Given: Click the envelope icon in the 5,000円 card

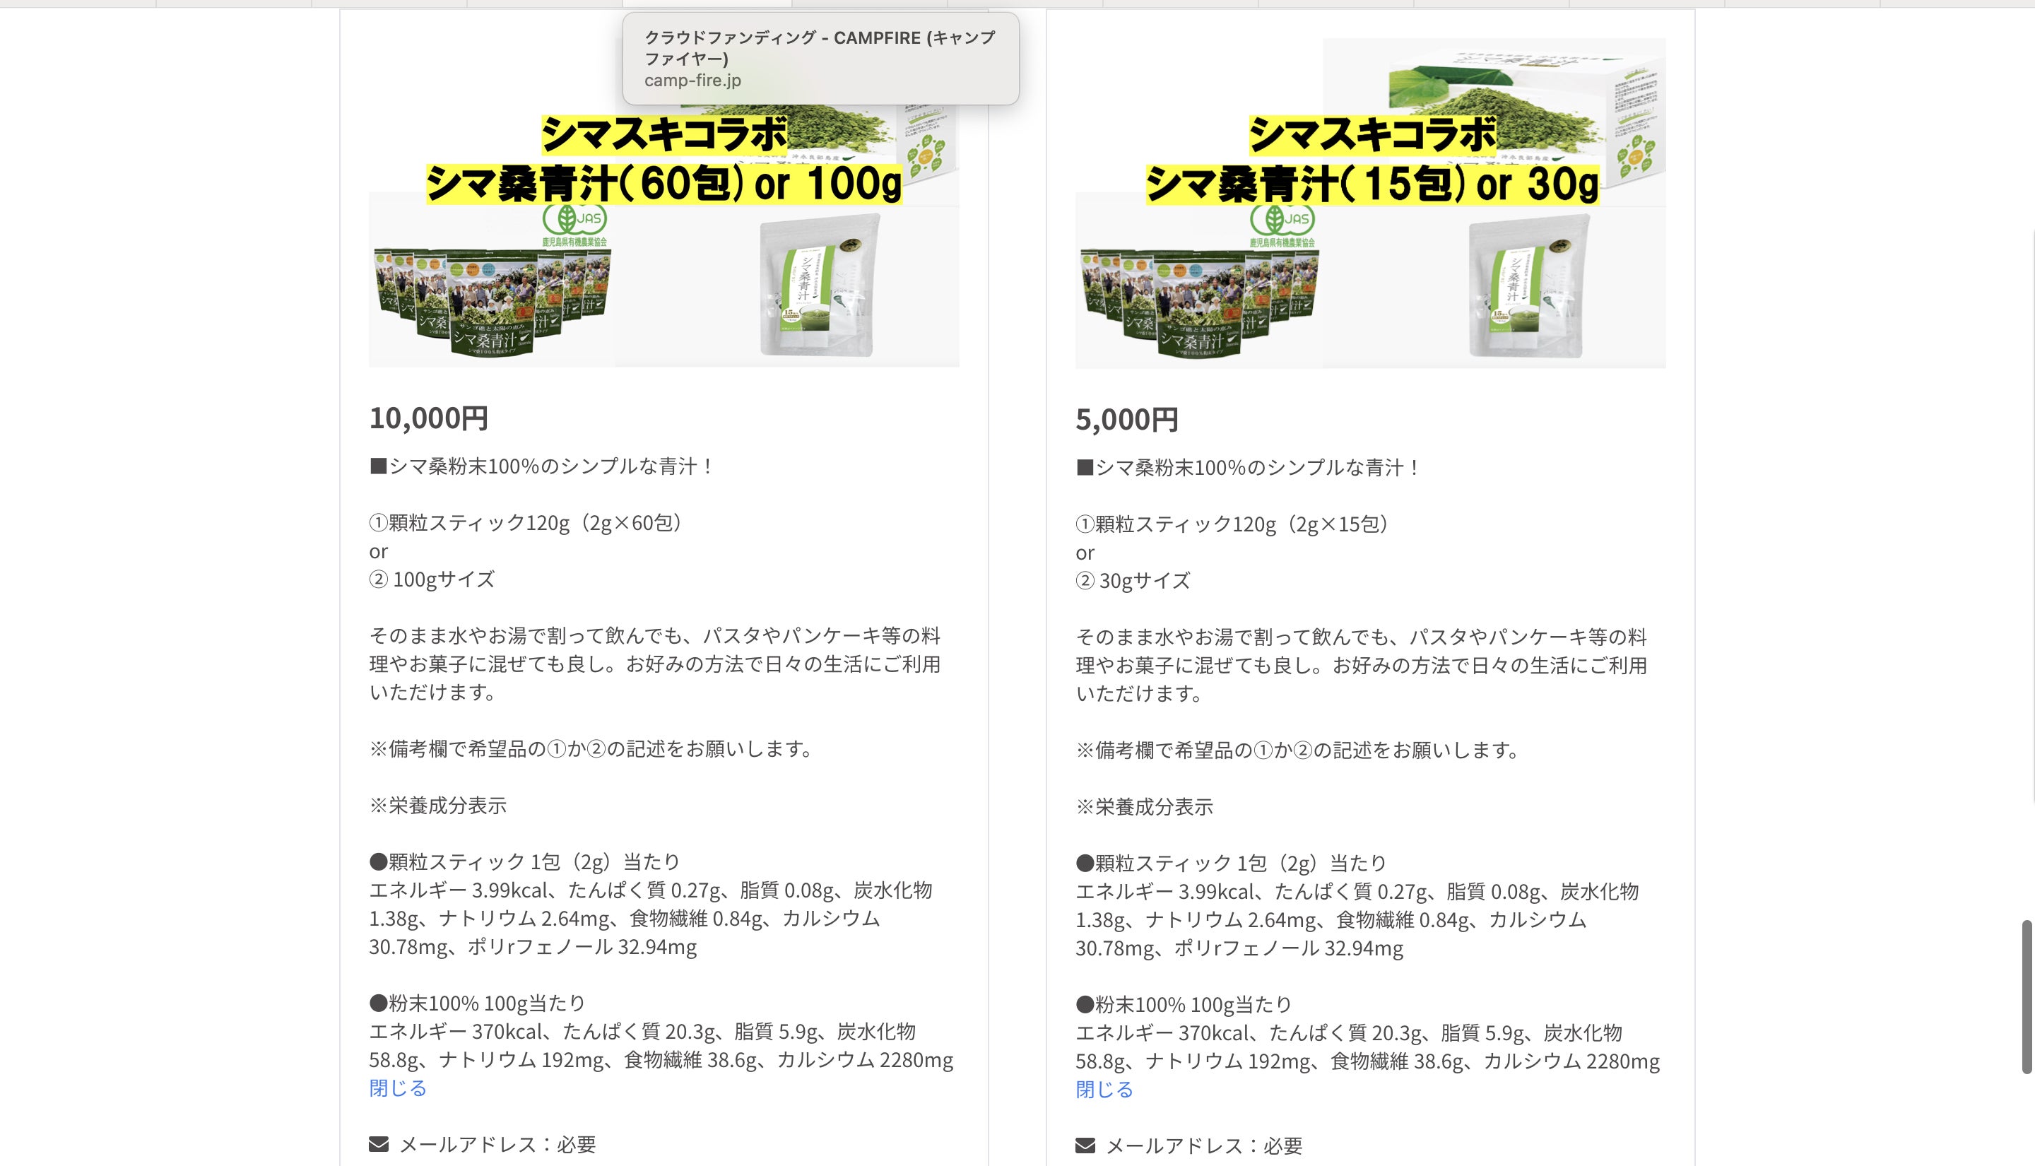Looking at the screenshot, I should (1085, 1146).
